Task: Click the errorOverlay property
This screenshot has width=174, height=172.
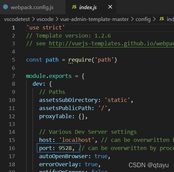Action: click(59, 165)
